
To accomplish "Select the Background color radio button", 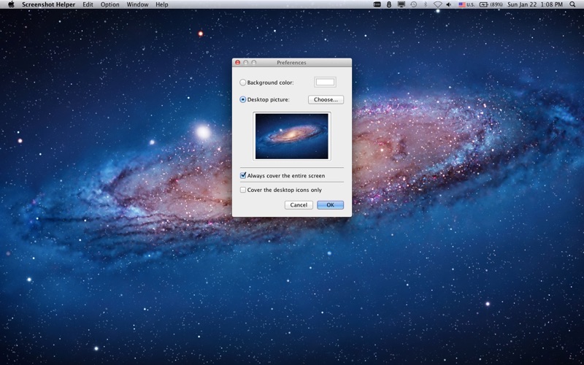I will click(243, 82).
